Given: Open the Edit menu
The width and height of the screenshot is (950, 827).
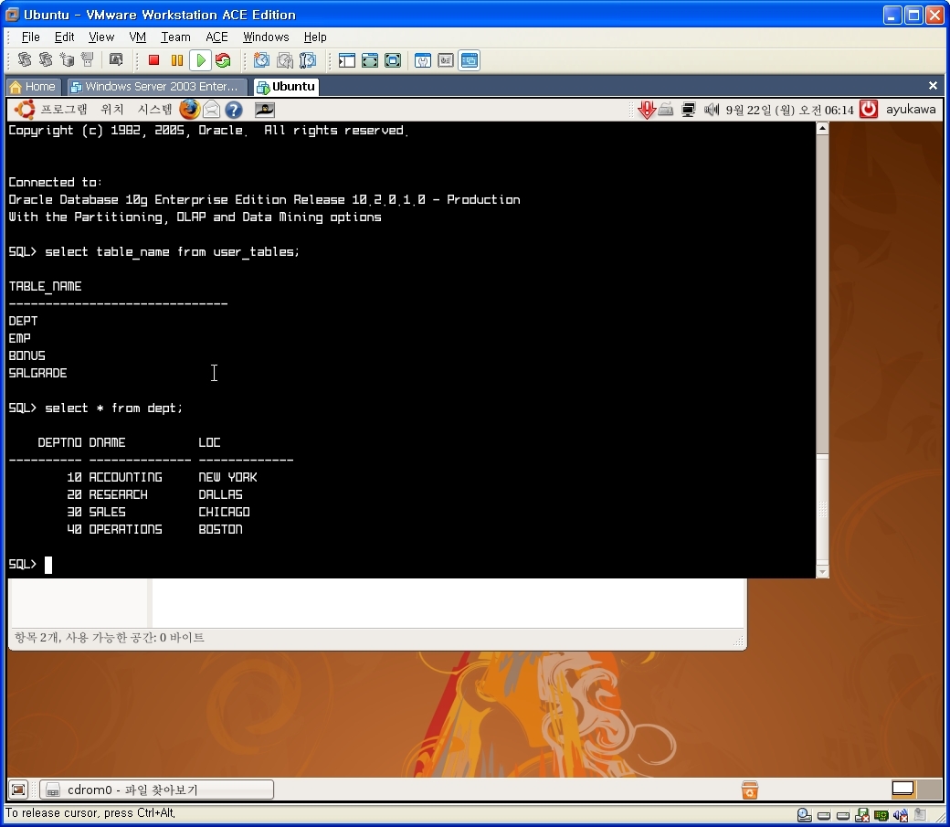Looking at the screenshot, I should [x=64, y=37].
